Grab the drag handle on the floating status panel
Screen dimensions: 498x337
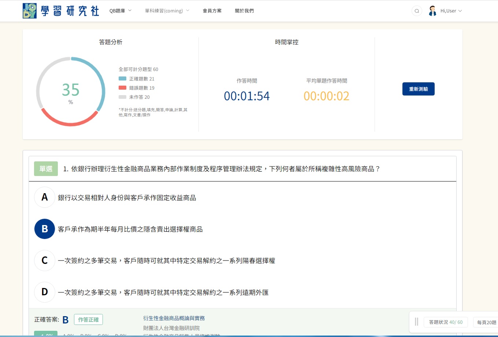click(x=416, y=322)
